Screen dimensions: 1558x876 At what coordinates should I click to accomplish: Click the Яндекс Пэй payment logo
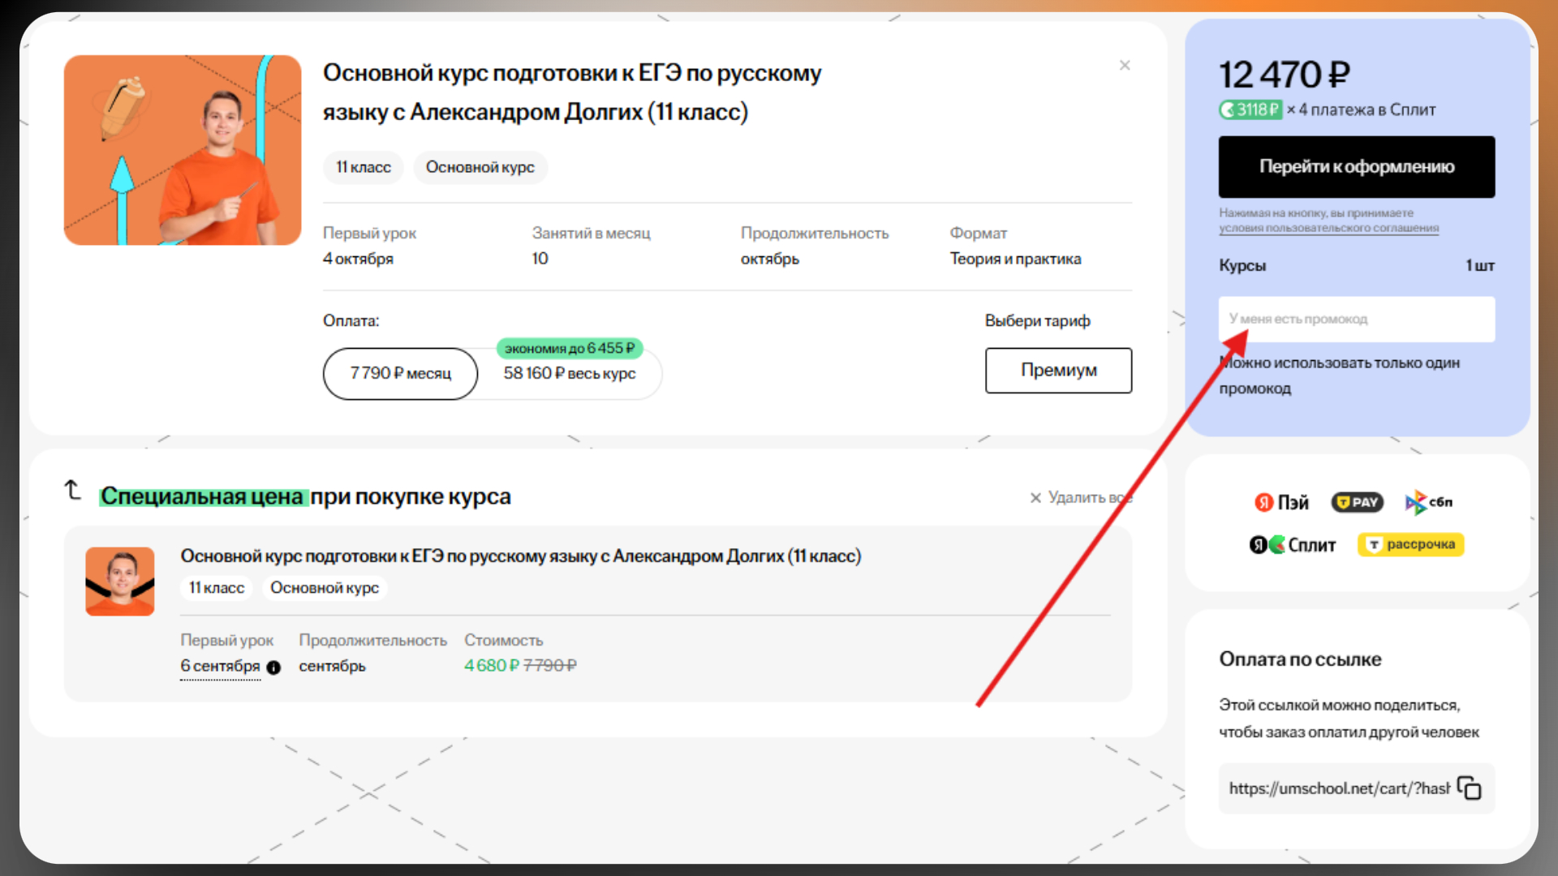(1282, 503)
